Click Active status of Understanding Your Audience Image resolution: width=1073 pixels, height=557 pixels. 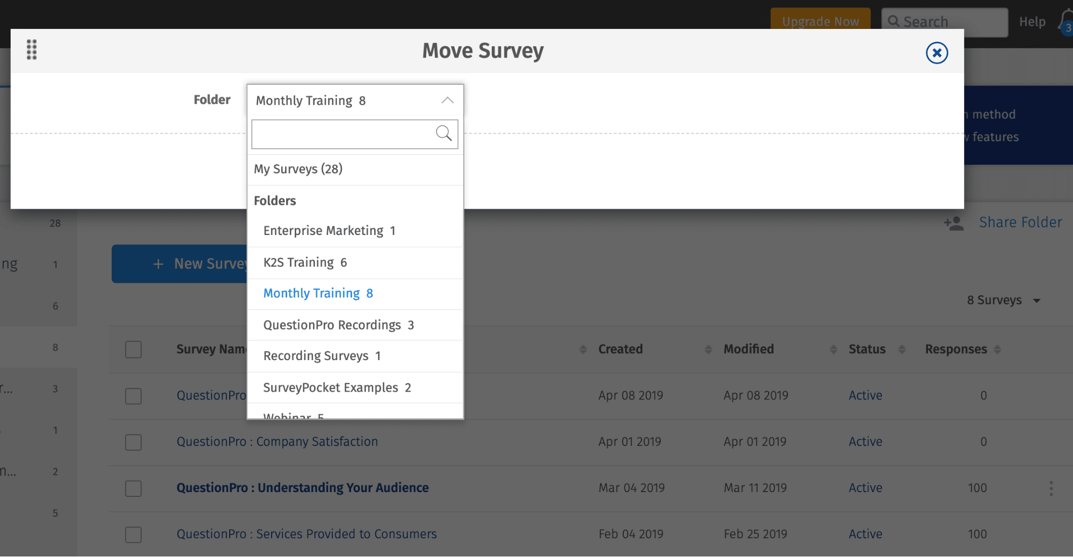coord(865,488)
